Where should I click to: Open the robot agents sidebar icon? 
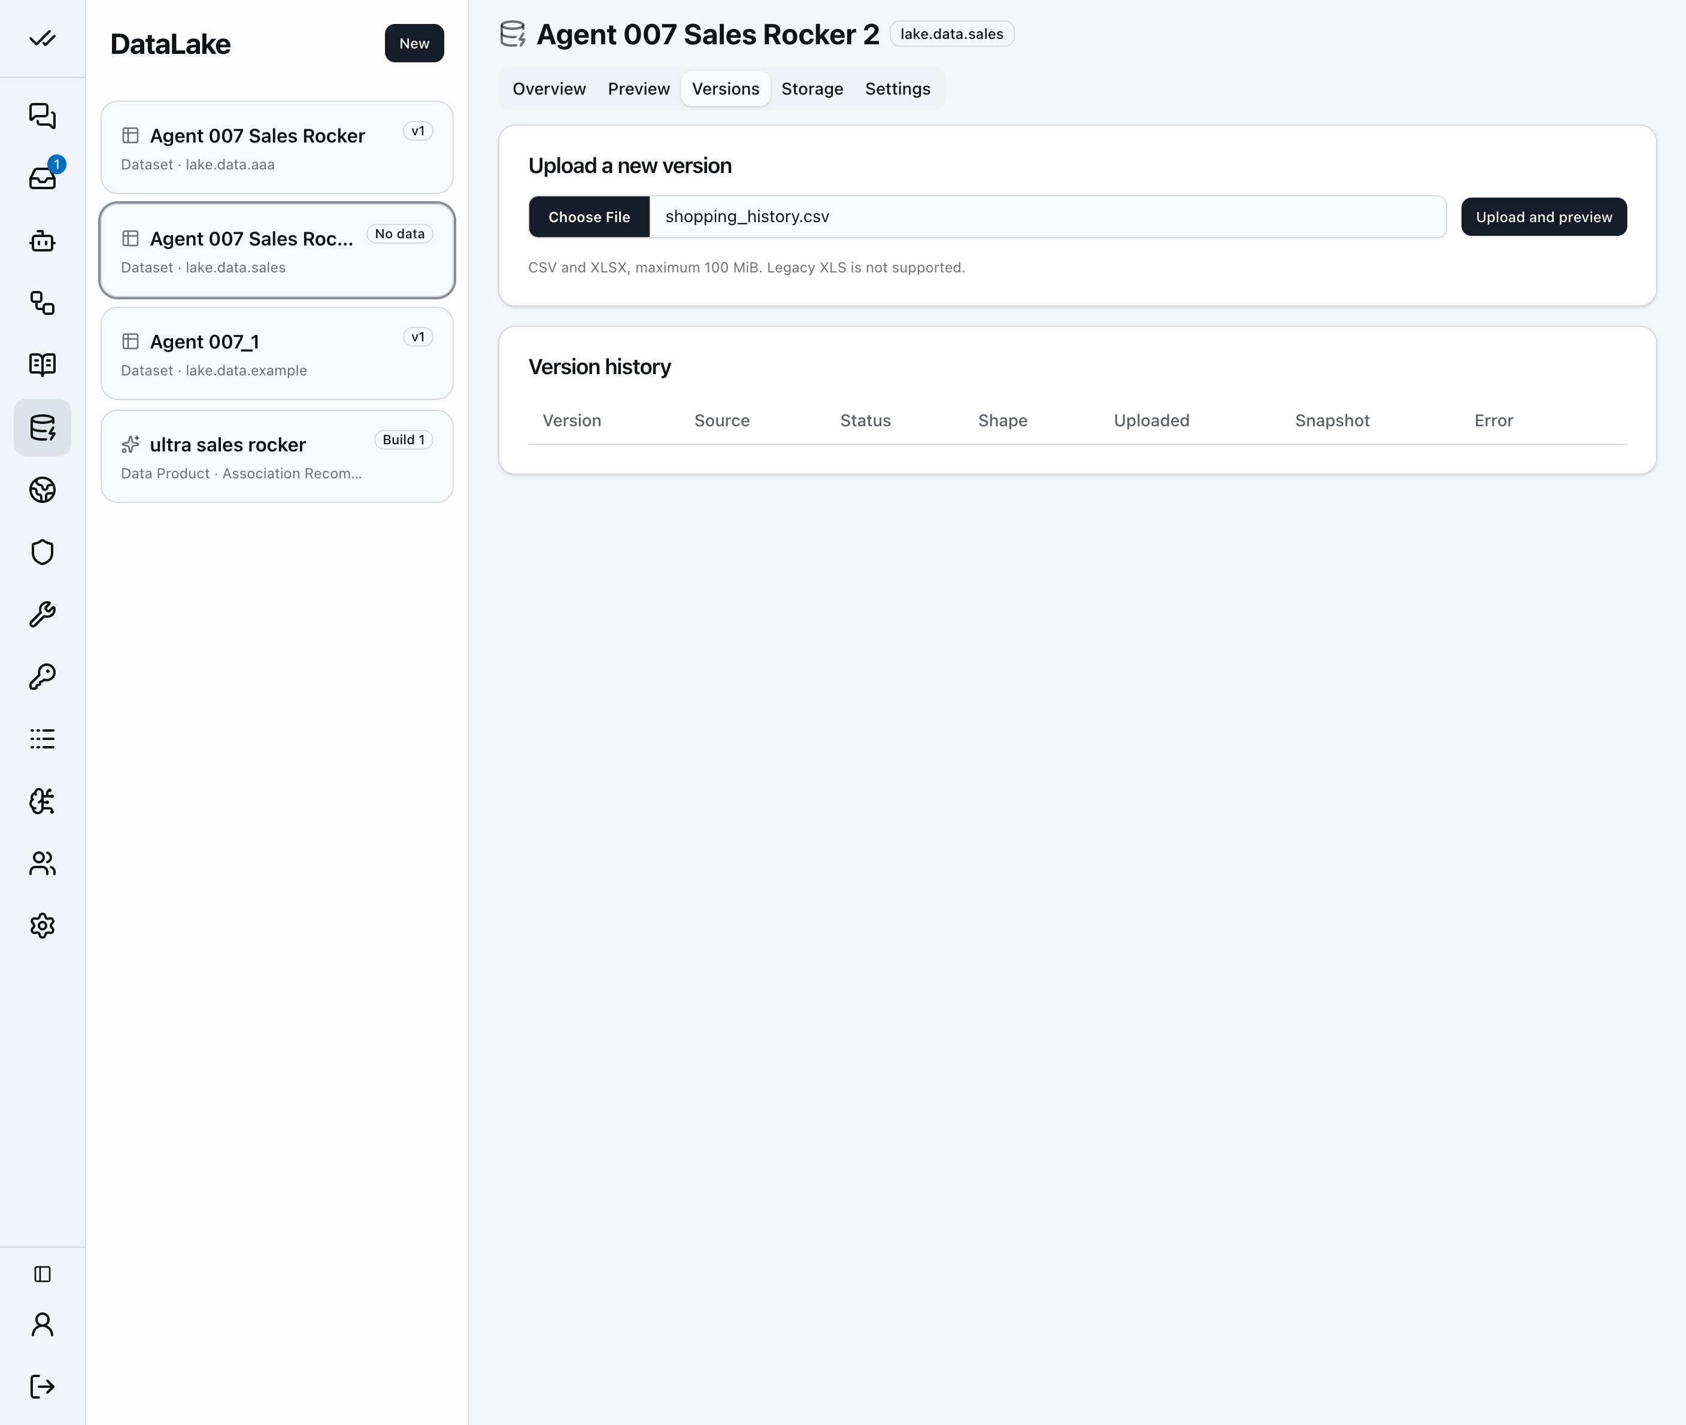point(42,241)
